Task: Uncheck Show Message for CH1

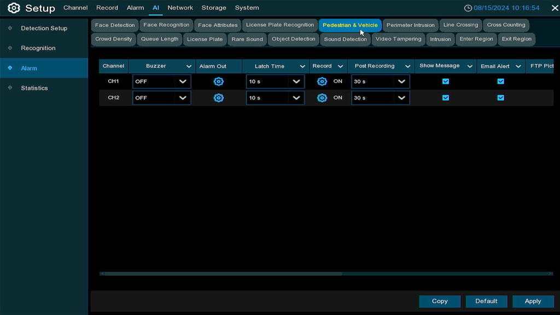Action: [x=446, y=81]
